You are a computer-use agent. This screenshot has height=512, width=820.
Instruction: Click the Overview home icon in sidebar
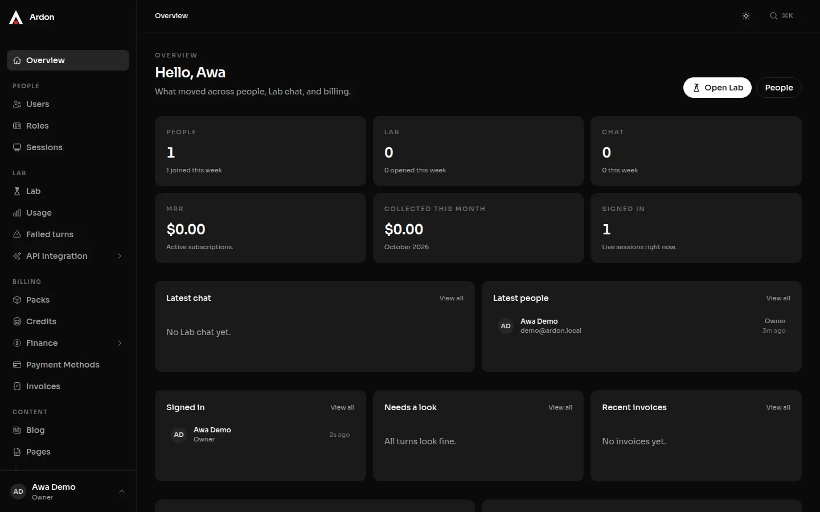coord(17,60)
